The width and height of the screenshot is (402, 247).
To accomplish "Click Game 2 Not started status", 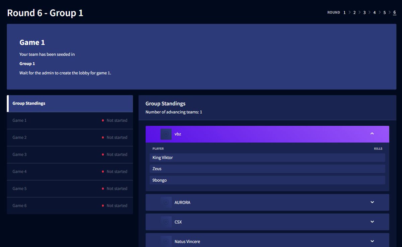I will click(x=114, y=137).
